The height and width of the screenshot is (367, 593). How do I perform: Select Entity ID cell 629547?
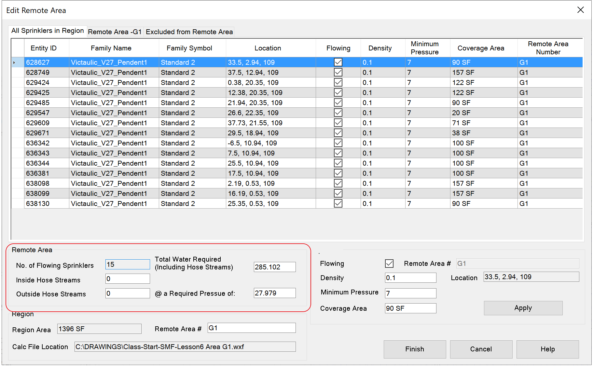47,113
